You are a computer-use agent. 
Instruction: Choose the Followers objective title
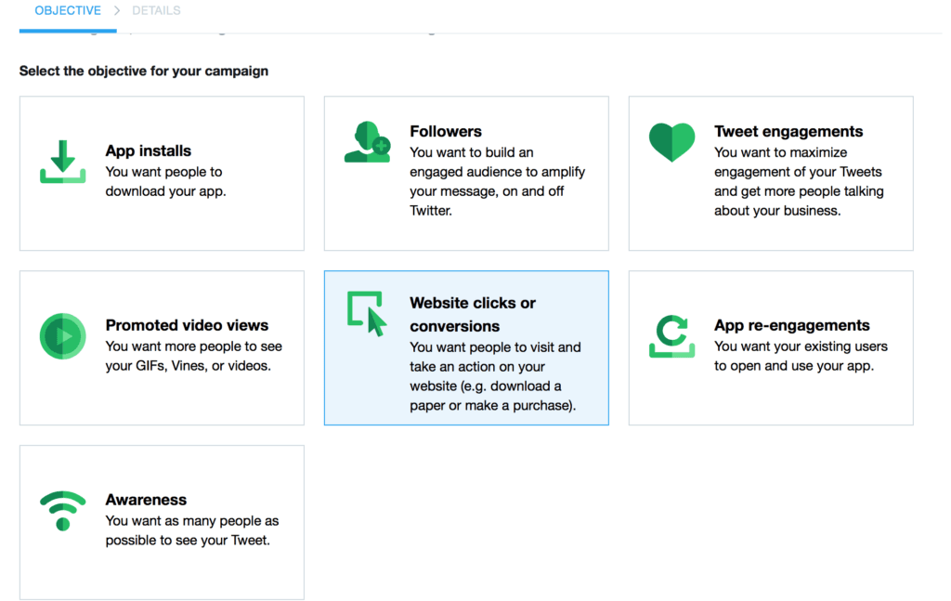point(446,131)
